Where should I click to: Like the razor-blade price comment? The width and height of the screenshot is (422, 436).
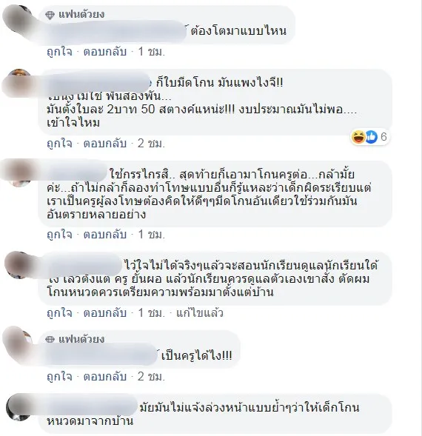pyautogui.click(x=59, y=144)
